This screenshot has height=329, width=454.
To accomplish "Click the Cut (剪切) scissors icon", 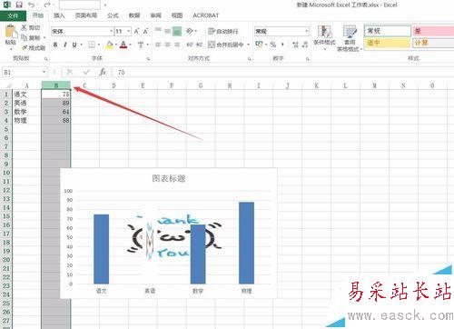I will [x=25, y=27].
